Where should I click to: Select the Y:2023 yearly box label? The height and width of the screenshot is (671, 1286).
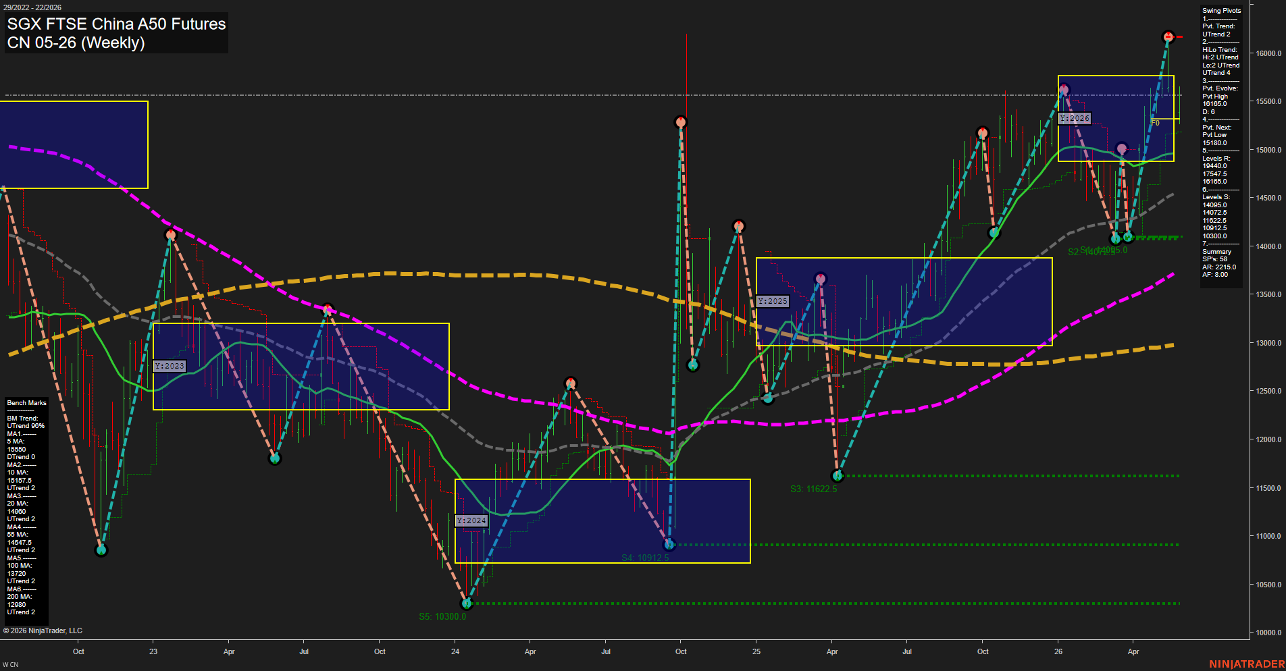tap(169, 366)
